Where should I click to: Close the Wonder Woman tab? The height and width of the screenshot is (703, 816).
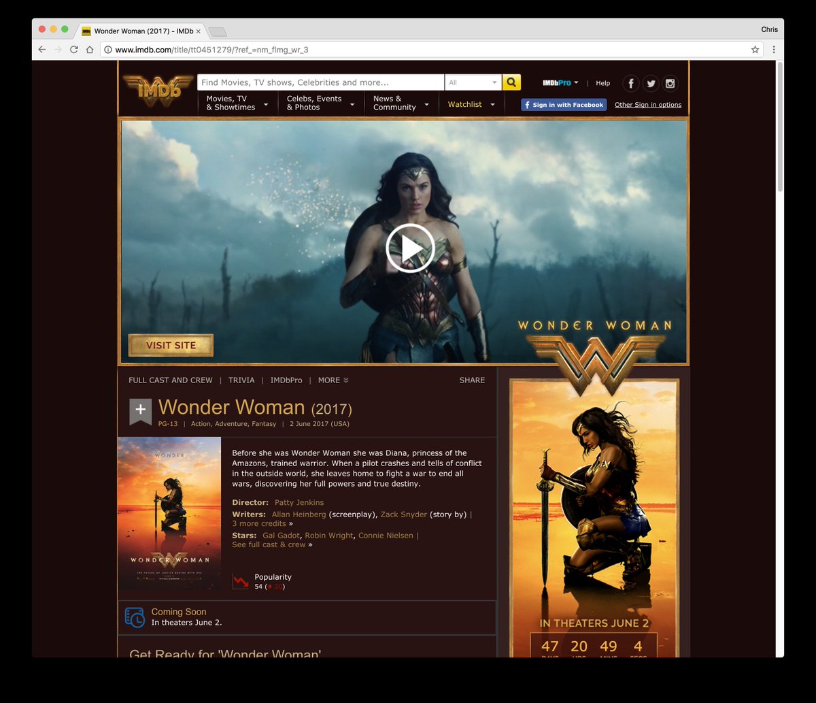click(x=198, y=31)
